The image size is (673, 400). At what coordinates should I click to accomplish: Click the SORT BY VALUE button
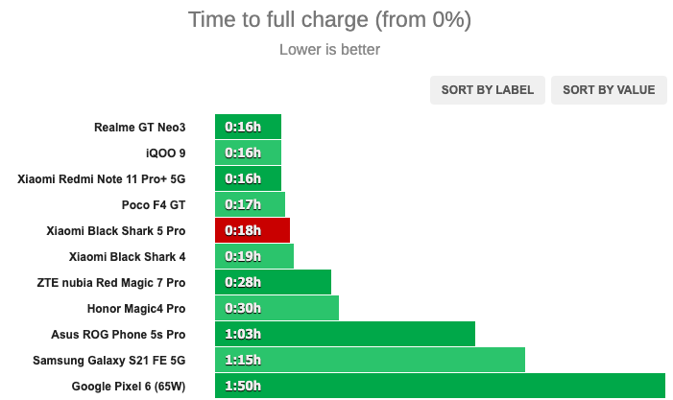click(x=609, y=90)
